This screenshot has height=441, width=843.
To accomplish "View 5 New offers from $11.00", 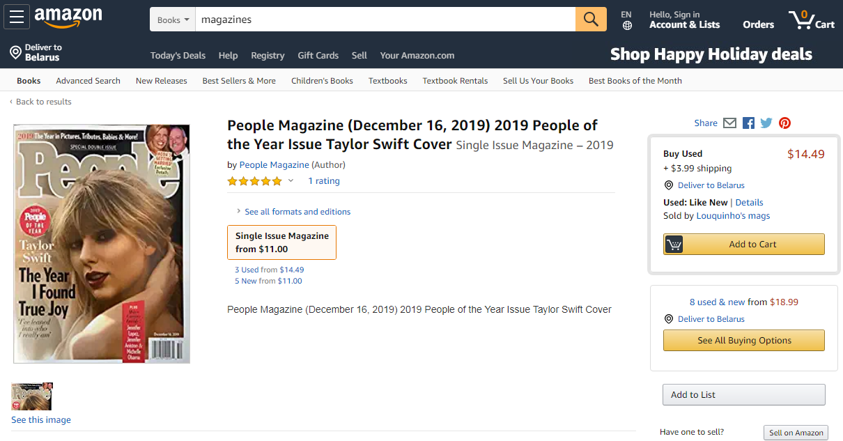I will click(268, 281).
